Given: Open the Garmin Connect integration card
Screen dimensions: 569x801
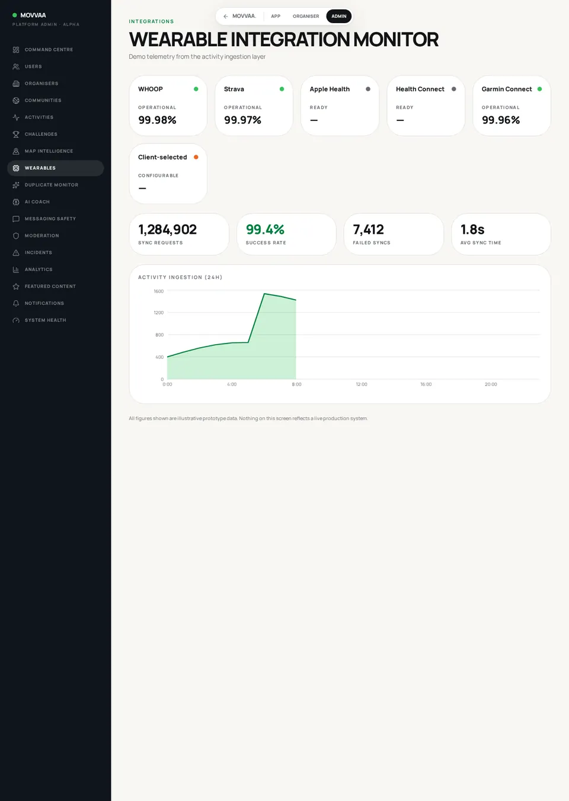Looking at the screenshot, I should click(512, 106).
